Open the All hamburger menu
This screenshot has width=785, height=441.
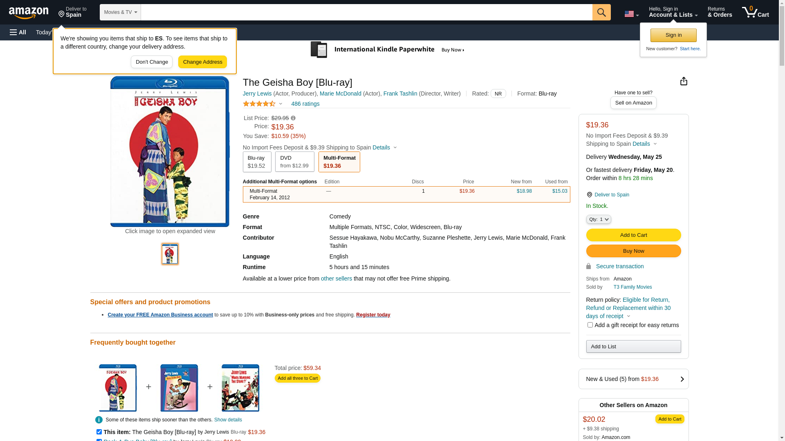(18, 32)
